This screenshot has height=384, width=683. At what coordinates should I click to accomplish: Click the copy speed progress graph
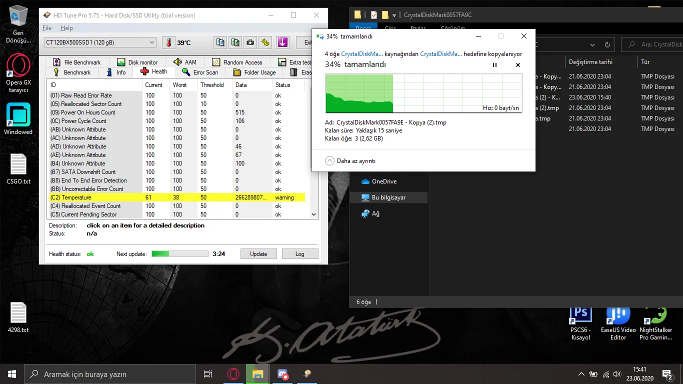(423, 93)
